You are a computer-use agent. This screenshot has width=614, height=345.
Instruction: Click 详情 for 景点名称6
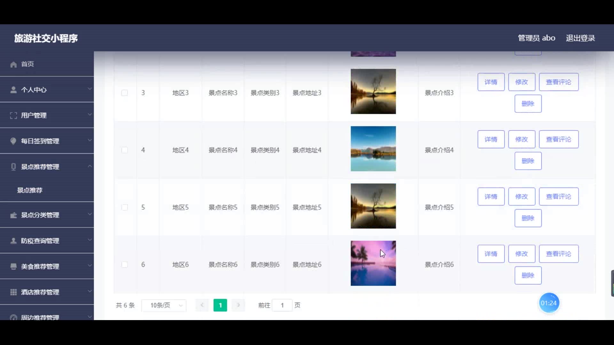tap(491, 254)
